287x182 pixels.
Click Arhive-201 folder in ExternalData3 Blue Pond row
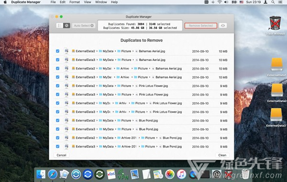coord(127,146)
